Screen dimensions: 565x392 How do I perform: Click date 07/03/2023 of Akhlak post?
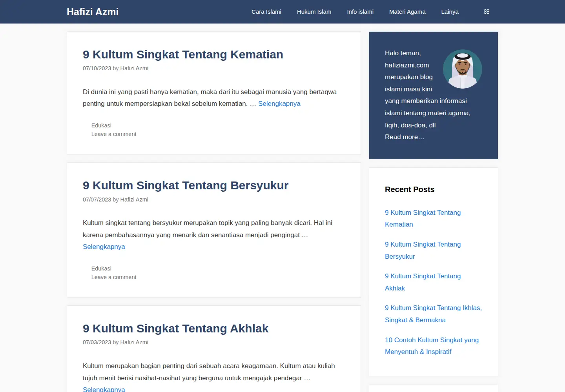pyautogui.click(x=97, y=342)
